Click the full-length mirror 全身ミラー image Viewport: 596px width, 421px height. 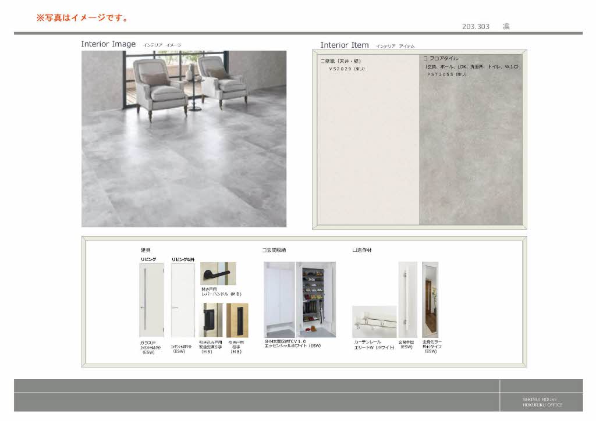(x=430, y=299)
